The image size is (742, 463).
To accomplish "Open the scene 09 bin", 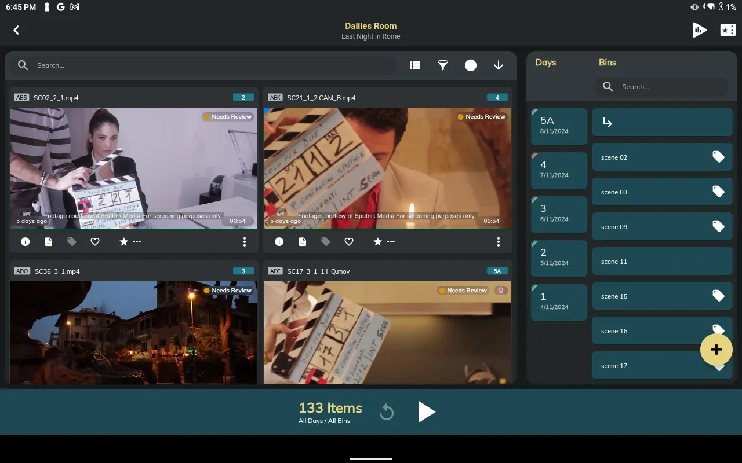I will coord(662,227).
